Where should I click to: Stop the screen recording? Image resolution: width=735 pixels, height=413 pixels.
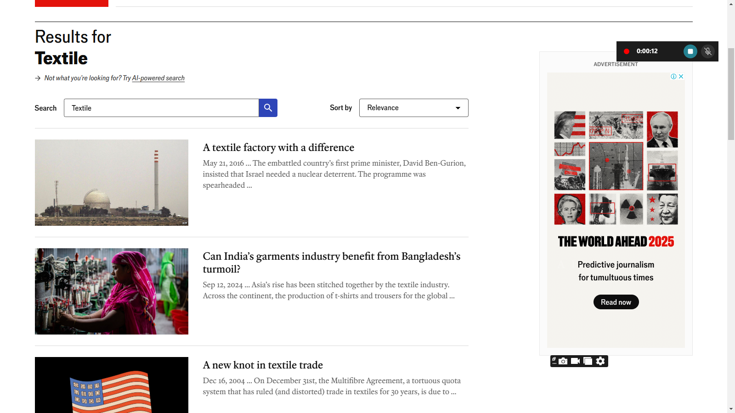coord(690,51)
